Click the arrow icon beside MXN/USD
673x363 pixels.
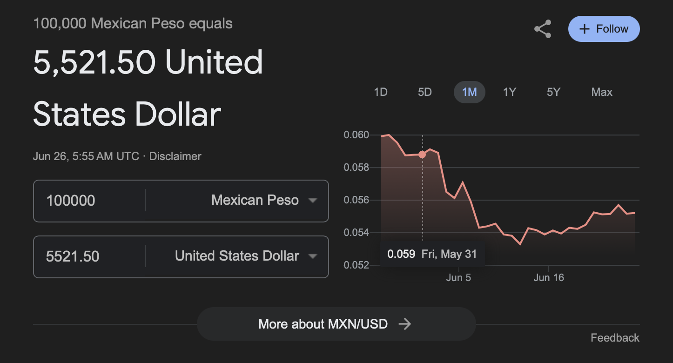click(405, 324)
